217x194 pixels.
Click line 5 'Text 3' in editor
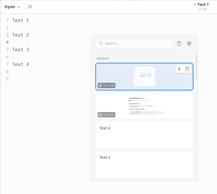coord(21,50)
